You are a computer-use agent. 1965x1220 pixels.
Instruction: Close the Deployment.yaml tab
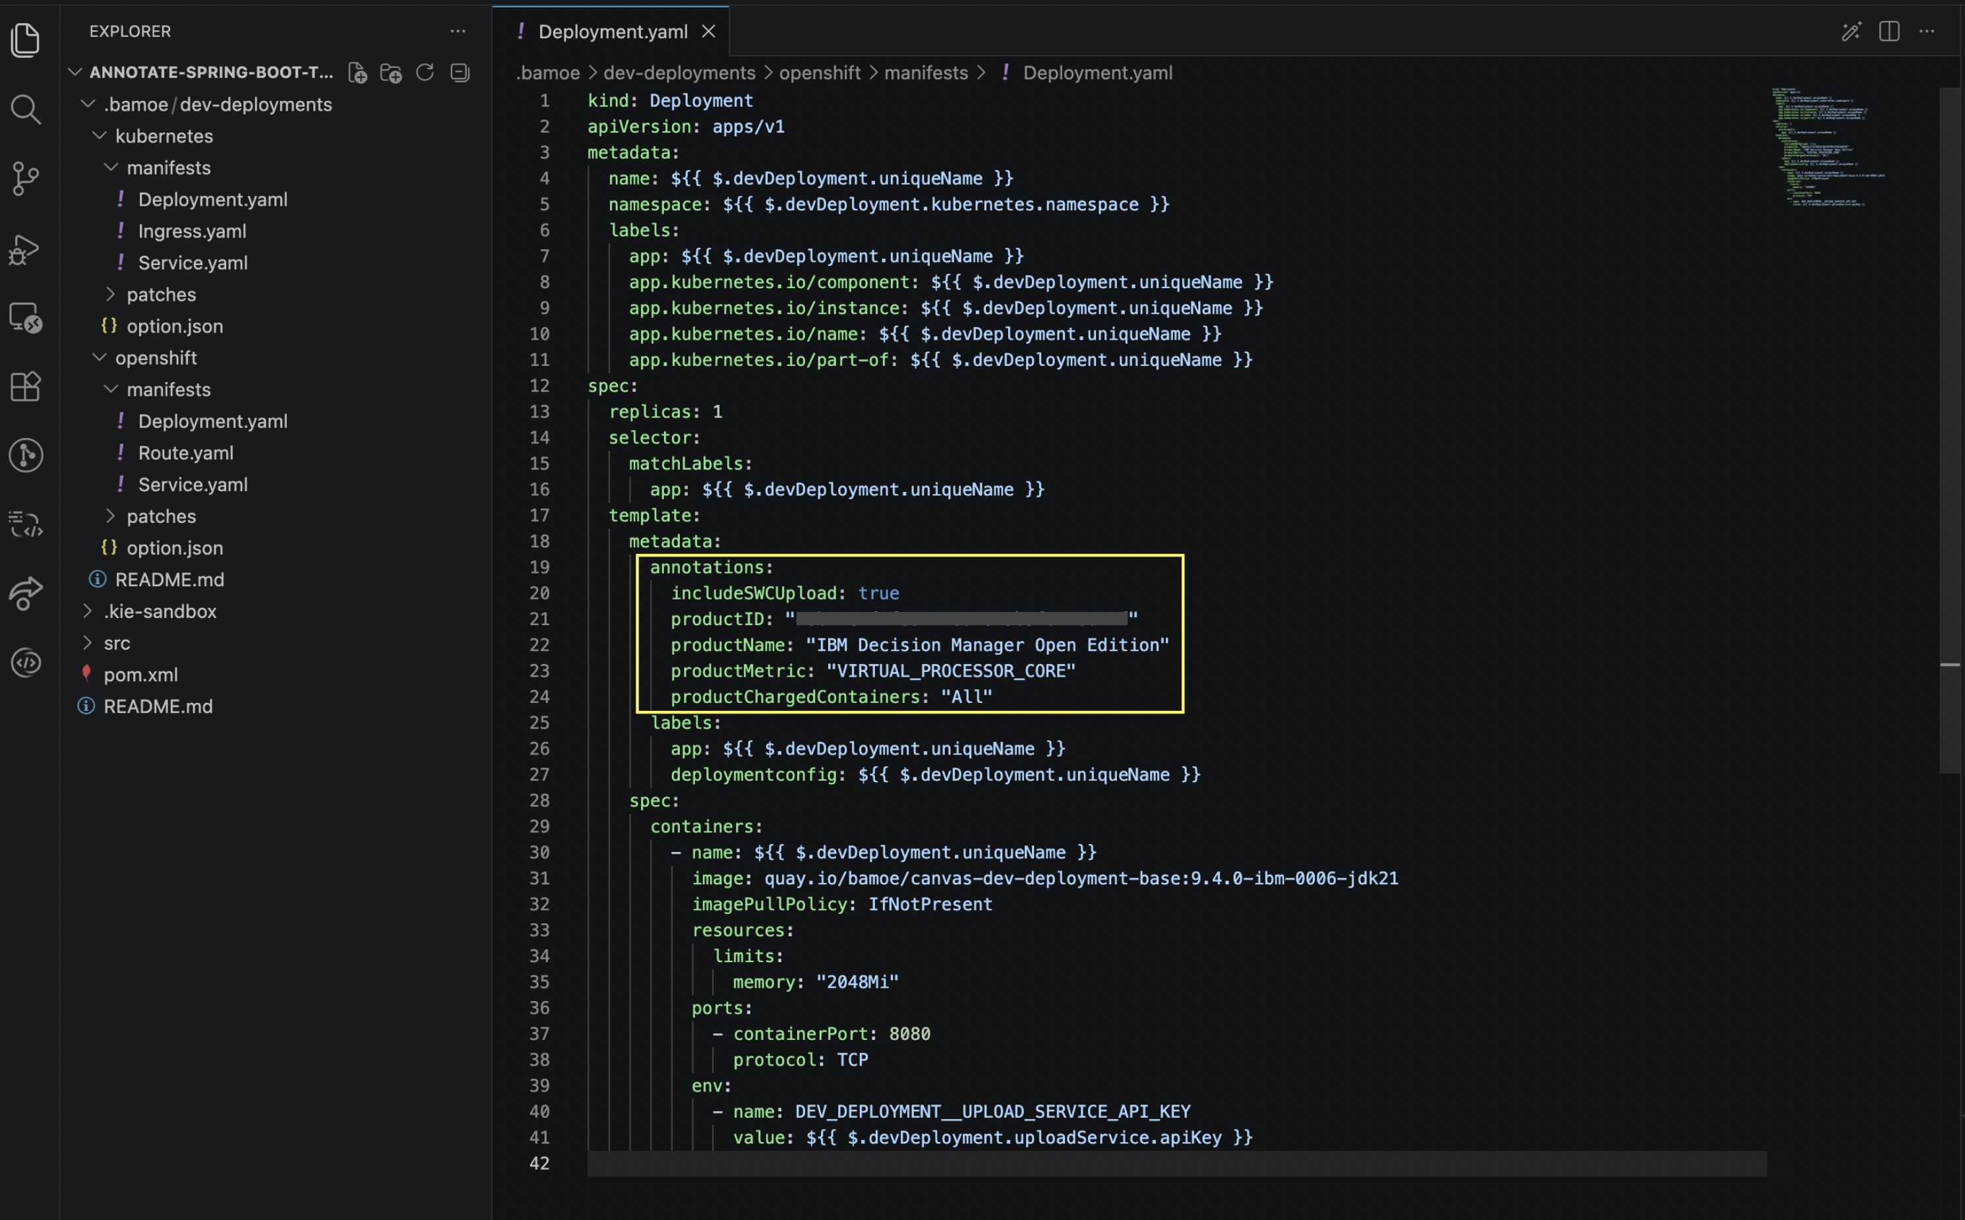tap(708, 32)
